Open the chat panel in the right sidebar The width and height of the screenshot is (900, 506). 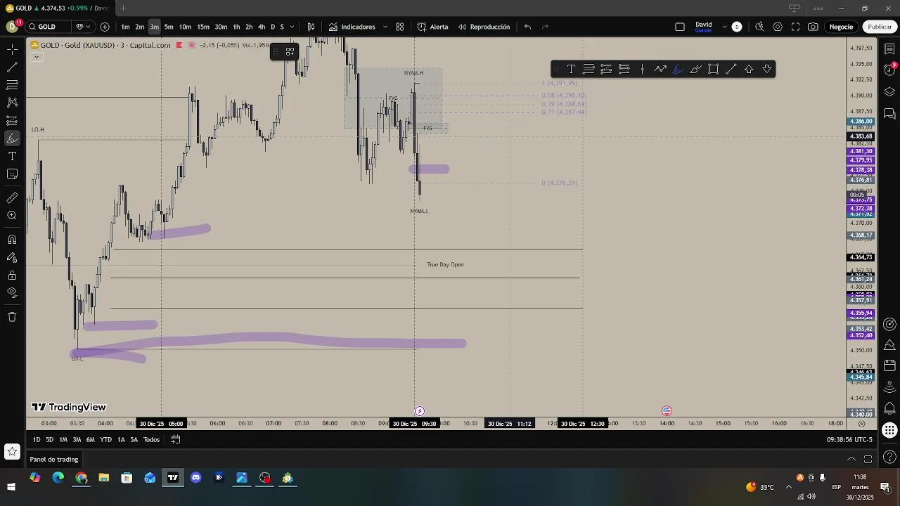pyautogui.click(x=889, y=113)
